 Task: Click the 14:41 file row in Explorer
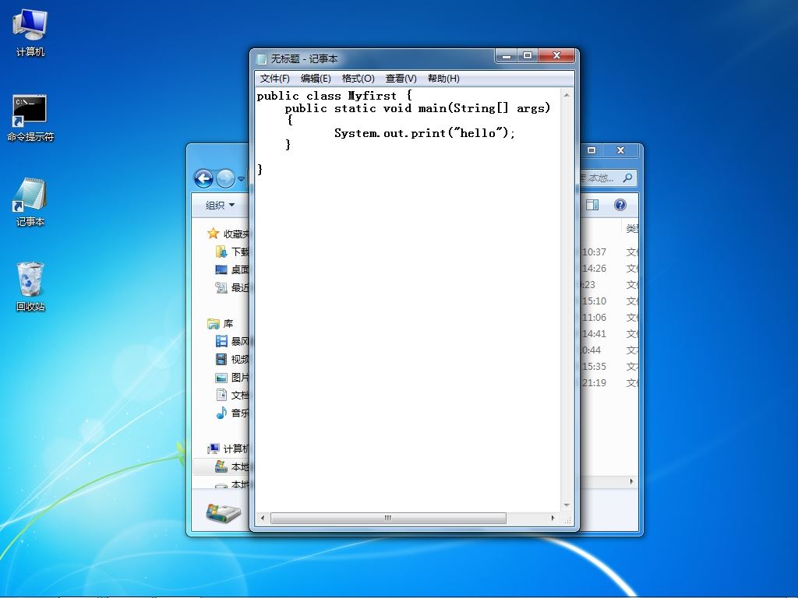pos(609,333)
